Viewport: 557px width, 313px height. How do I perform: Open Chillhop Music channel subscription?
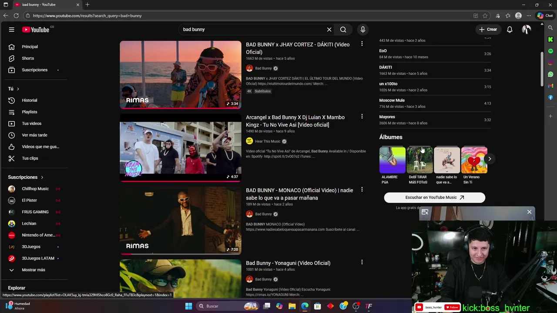coord(35,189)
